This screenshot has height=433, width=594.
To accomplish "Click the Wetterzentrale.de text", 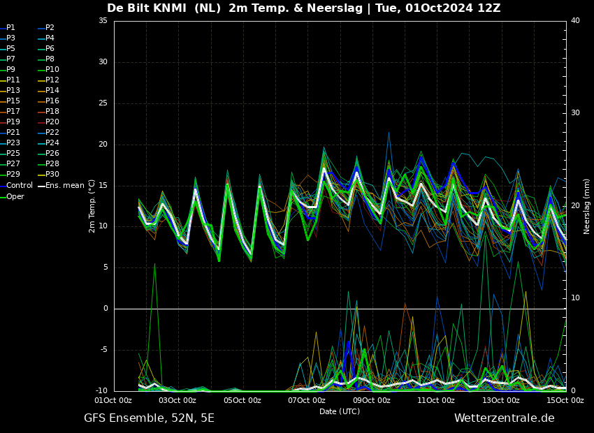I will coord(504,418).
